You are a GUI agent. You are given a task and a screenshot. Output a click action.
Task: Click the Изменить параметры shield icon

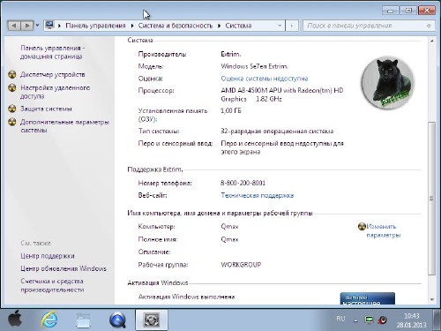362,226
